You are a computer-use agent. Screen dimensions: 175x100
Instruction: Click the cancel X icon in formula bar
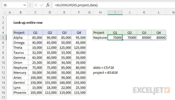tap(36, 5)
